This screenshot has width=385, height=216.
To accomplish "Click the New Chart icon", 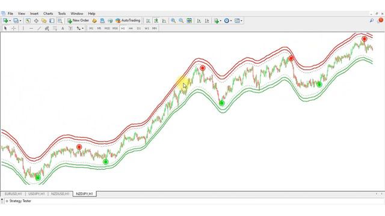I will [5, 21].
